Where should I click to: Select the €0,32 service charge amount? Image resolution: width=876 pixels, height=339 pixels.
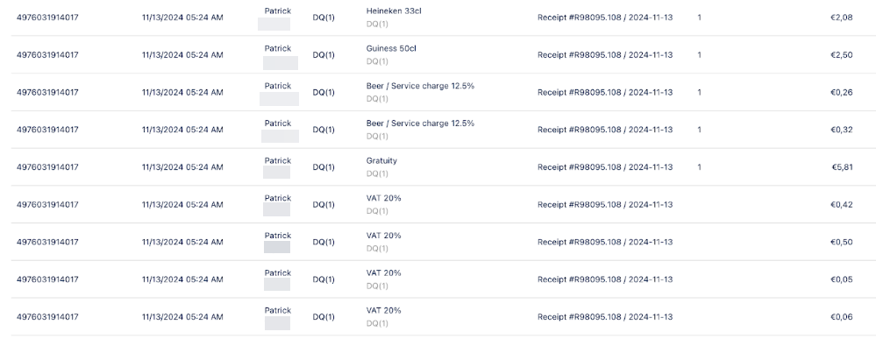841,130
